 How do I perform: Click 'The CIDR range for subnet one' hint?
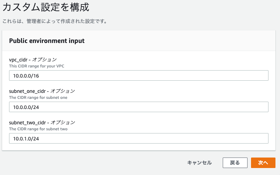38,97
